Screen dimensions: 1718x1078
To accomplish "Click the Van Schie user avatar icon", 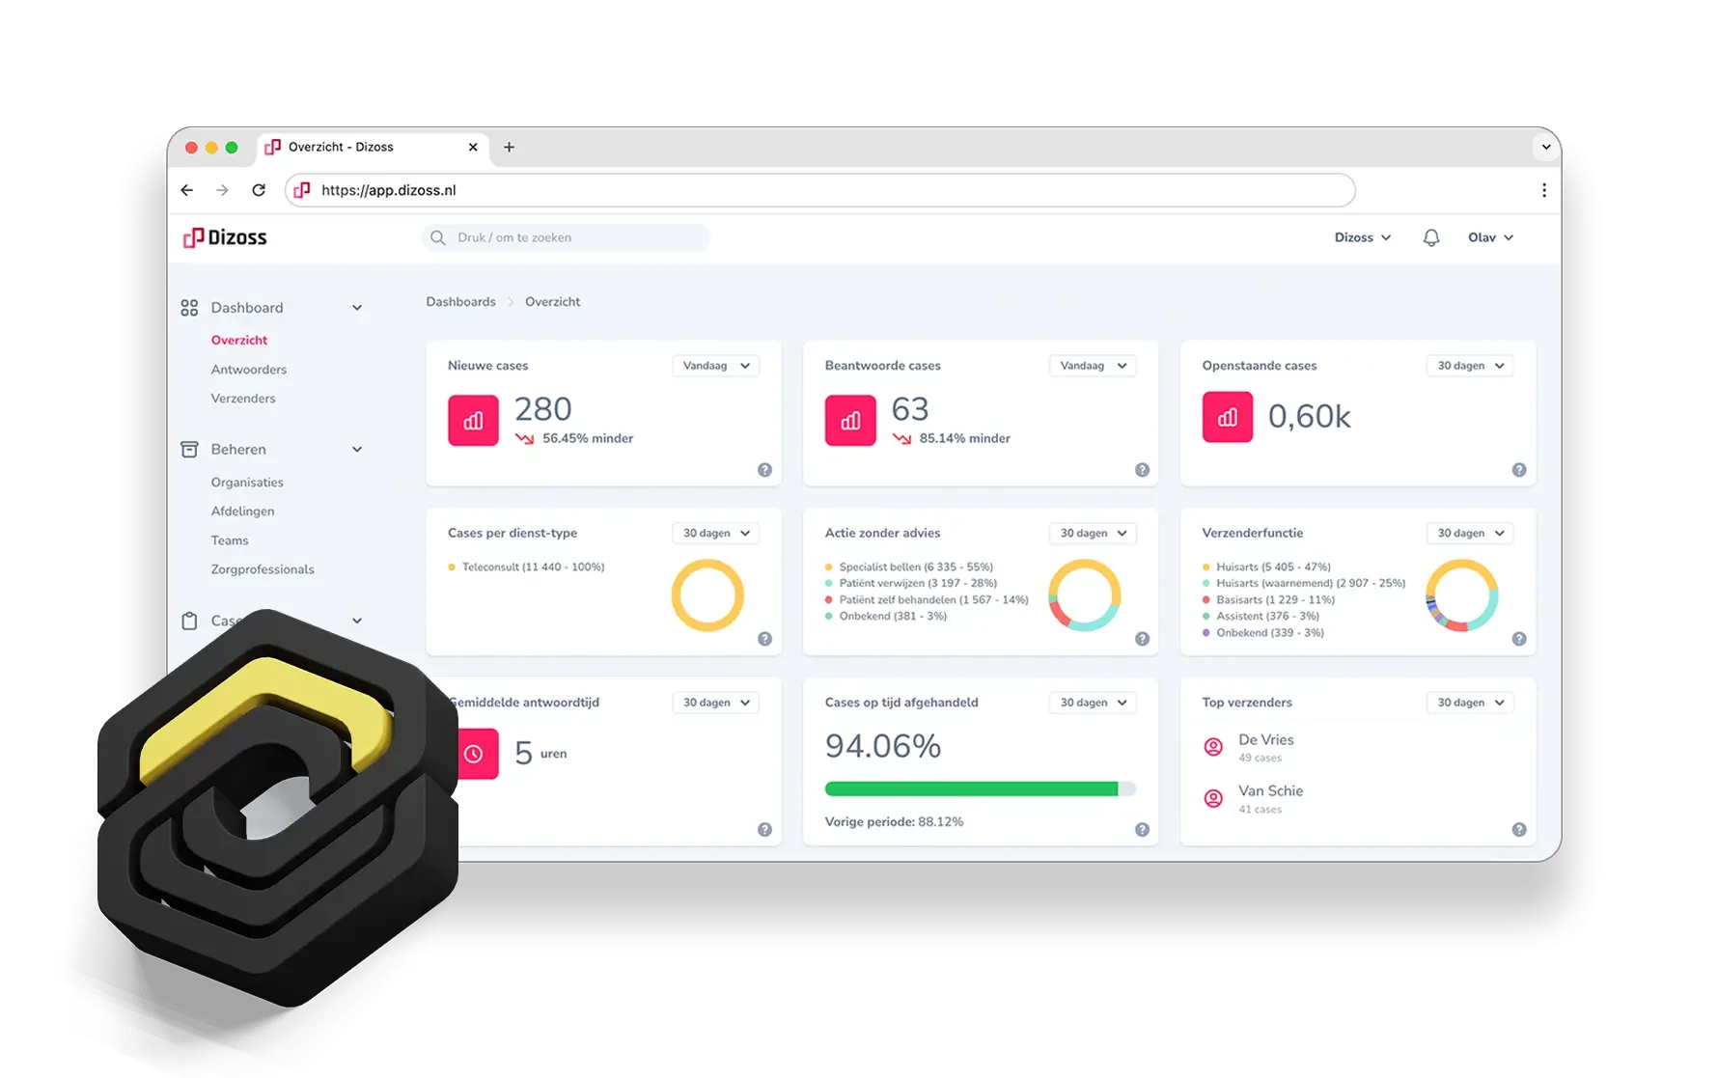I will [1213, 798].
